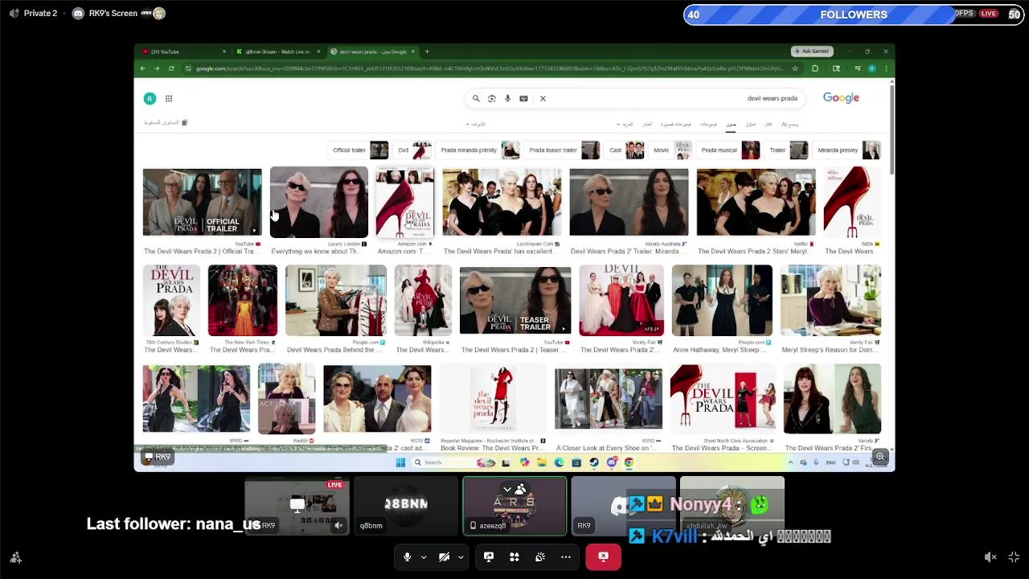The image size is (1029, 579).
Task: Select the Miranda presley filter chip
Action: click(x=848, y=150)
